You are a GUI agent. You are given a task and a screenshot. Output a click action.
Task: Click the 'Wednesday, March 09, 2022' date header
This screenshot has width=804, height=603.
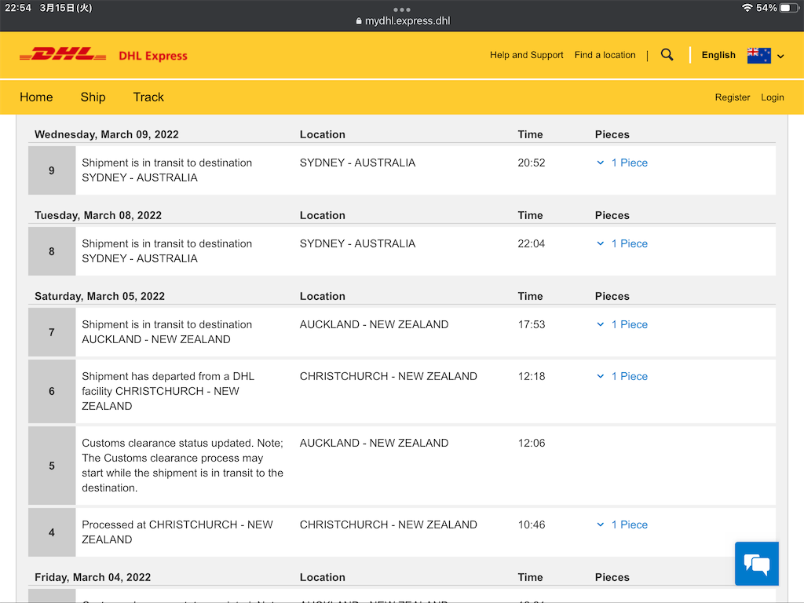pos(107,134)
